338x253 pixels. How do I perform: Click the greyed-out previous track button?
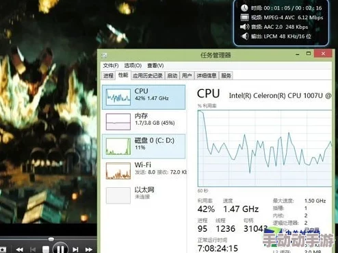pos(33,250)
